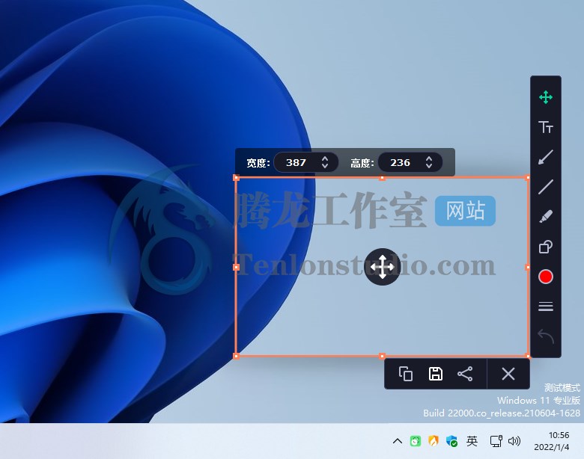The width and height of the screenshot is (584, 459).
Task: Select the green move tool
Action: (x=545, y=97)
